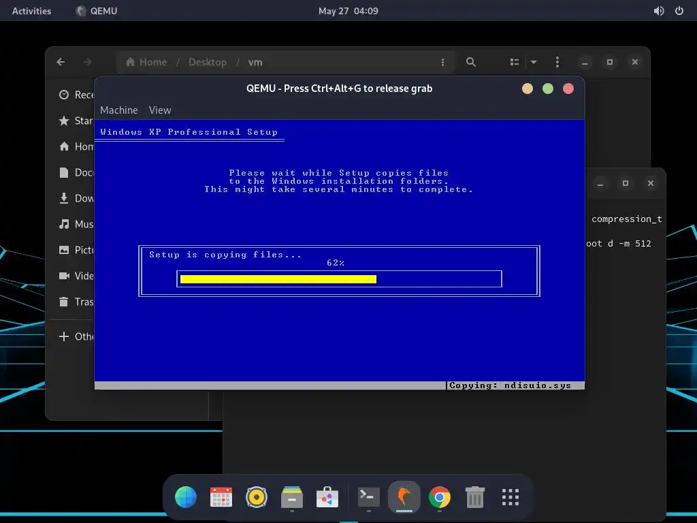Close the terminal window
Image resolution: width=697 pixels, height=523 pixels.
[x=650, y=183]
